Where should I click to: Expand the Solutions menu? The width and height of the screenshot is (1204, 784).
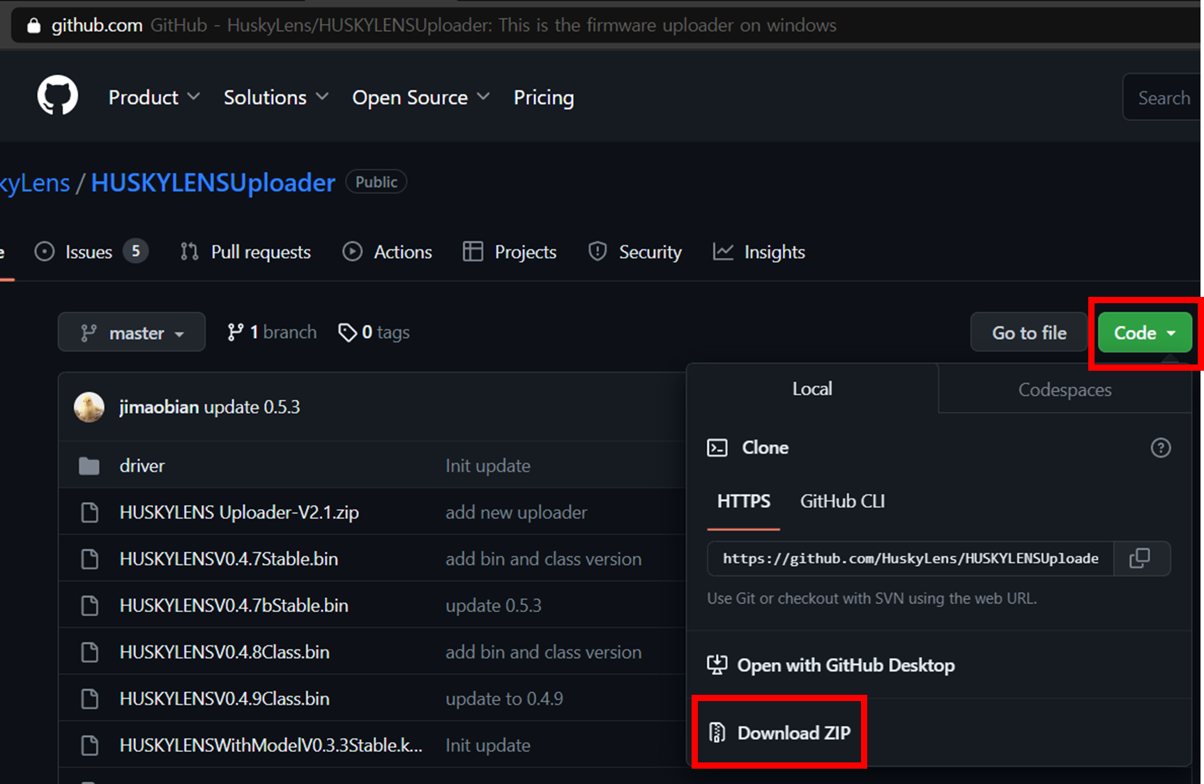click(275, 98)
